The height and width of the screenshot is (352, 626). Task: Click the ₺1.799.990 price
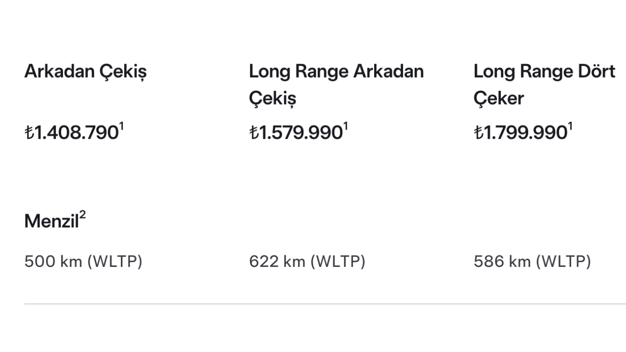click(x=520, y=133)
